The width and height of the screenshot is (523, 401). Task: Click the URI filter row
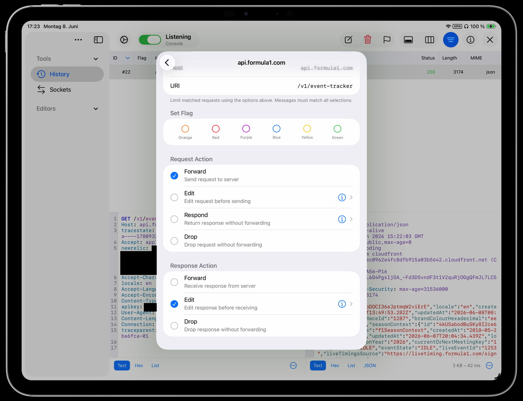[x=261, y=86]
